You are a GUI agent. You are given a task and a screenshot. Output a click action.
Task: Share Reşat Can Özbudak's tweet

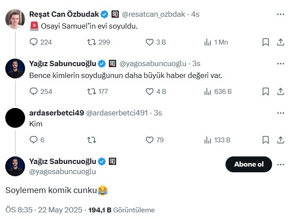[x=280, y=42]
